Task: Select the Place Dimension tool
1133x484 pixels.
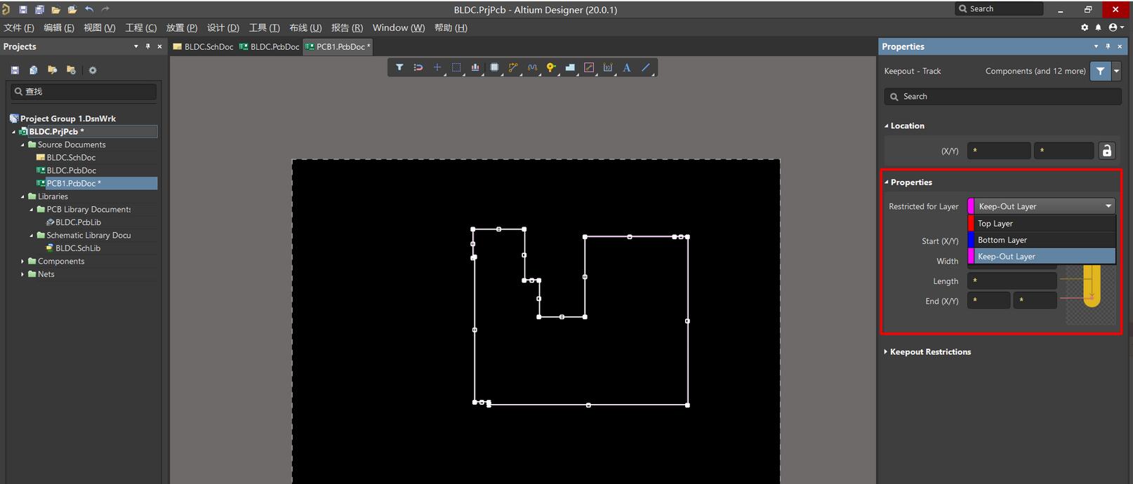Action: point(608,67)
